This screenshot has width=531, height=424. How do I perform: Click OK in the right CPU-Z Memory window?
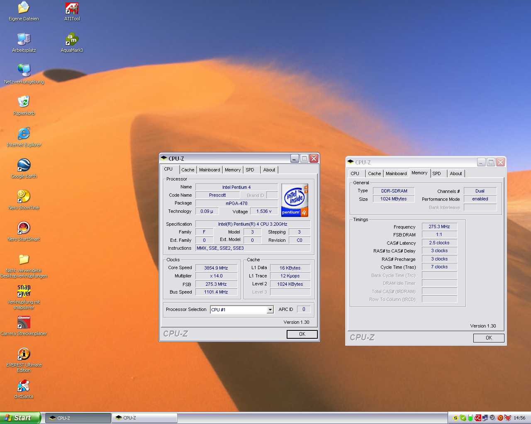pyautogui.click(x=489, y=338)
